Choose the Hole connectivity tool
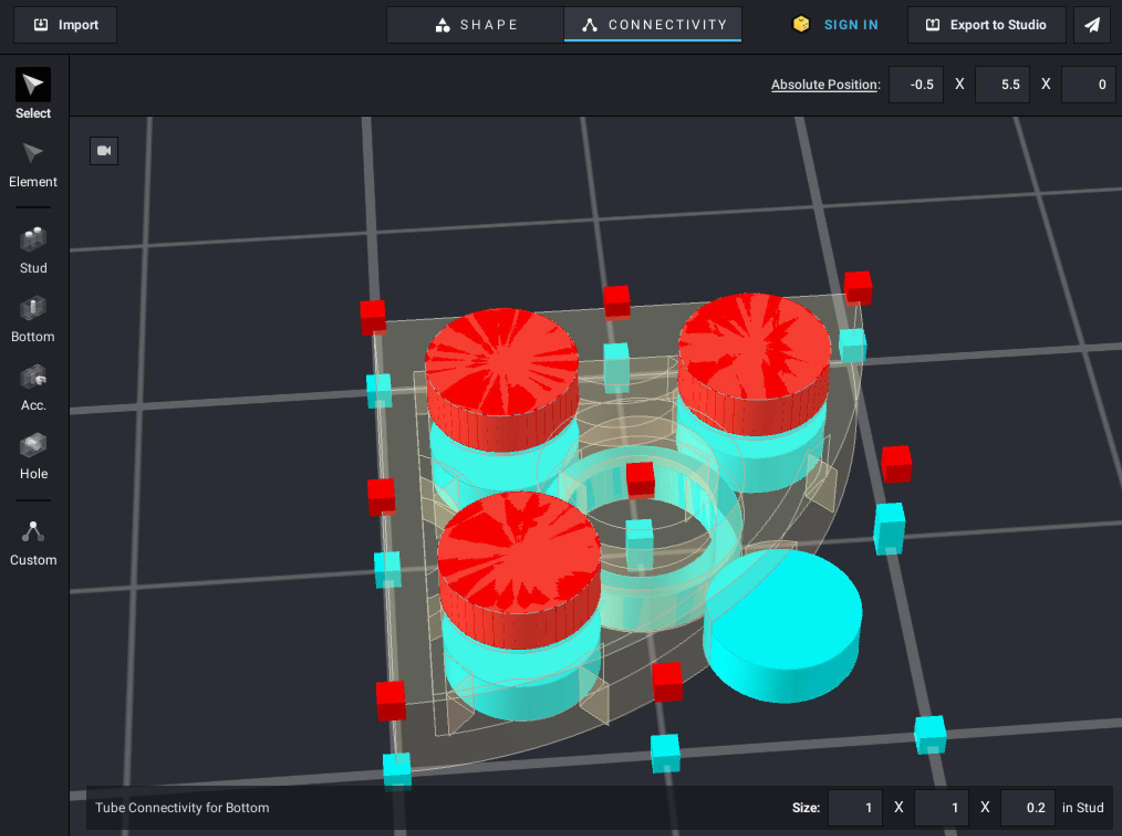The width and height of the screenshot is (1122, 836). point(33,455)
